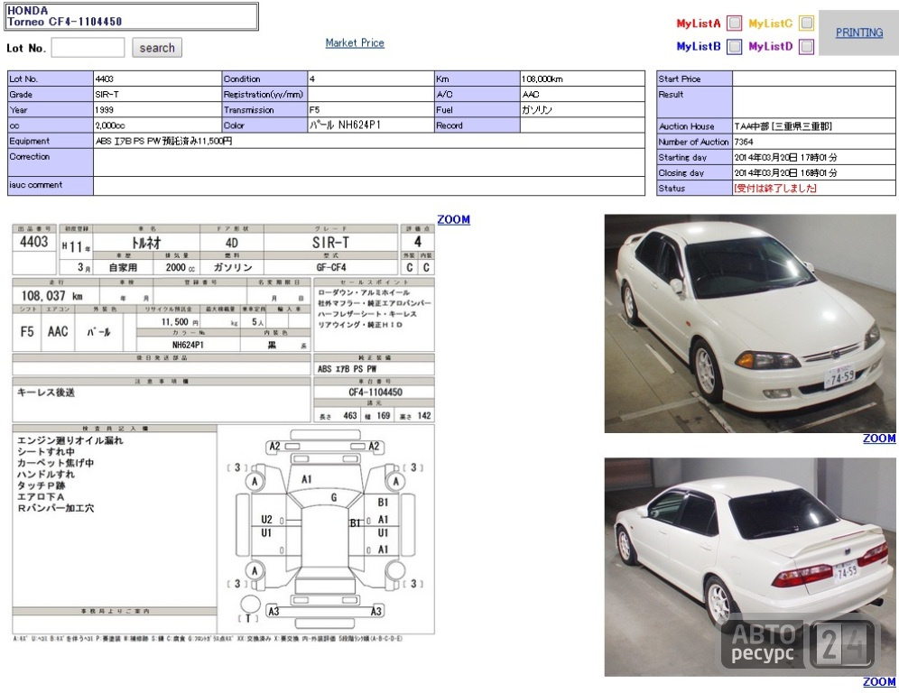The height and width of the screenshot is (693, 899).
Task: Tick the MyListC checkbox
Action: coord(806,23)
